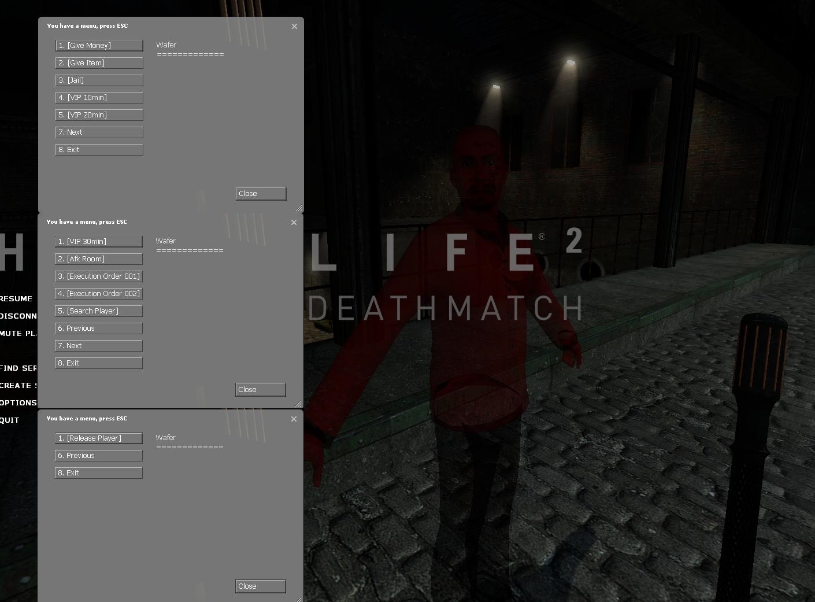Click the Wafer label in the Give Money dialog
Screen dimensions: 815x602
coord(166,45)
